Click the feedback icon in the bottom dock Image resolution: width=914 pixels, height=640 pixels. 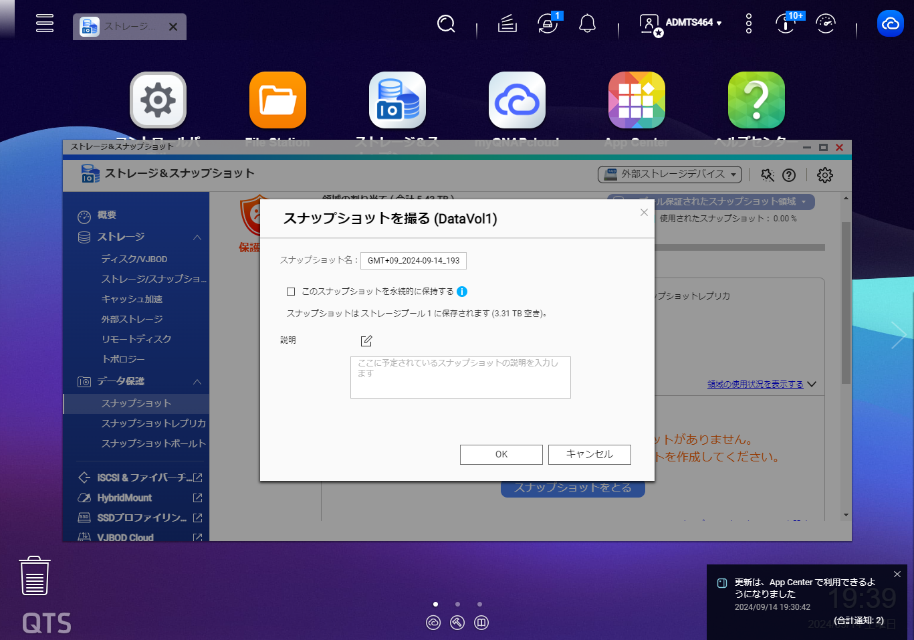coord(481,623)
